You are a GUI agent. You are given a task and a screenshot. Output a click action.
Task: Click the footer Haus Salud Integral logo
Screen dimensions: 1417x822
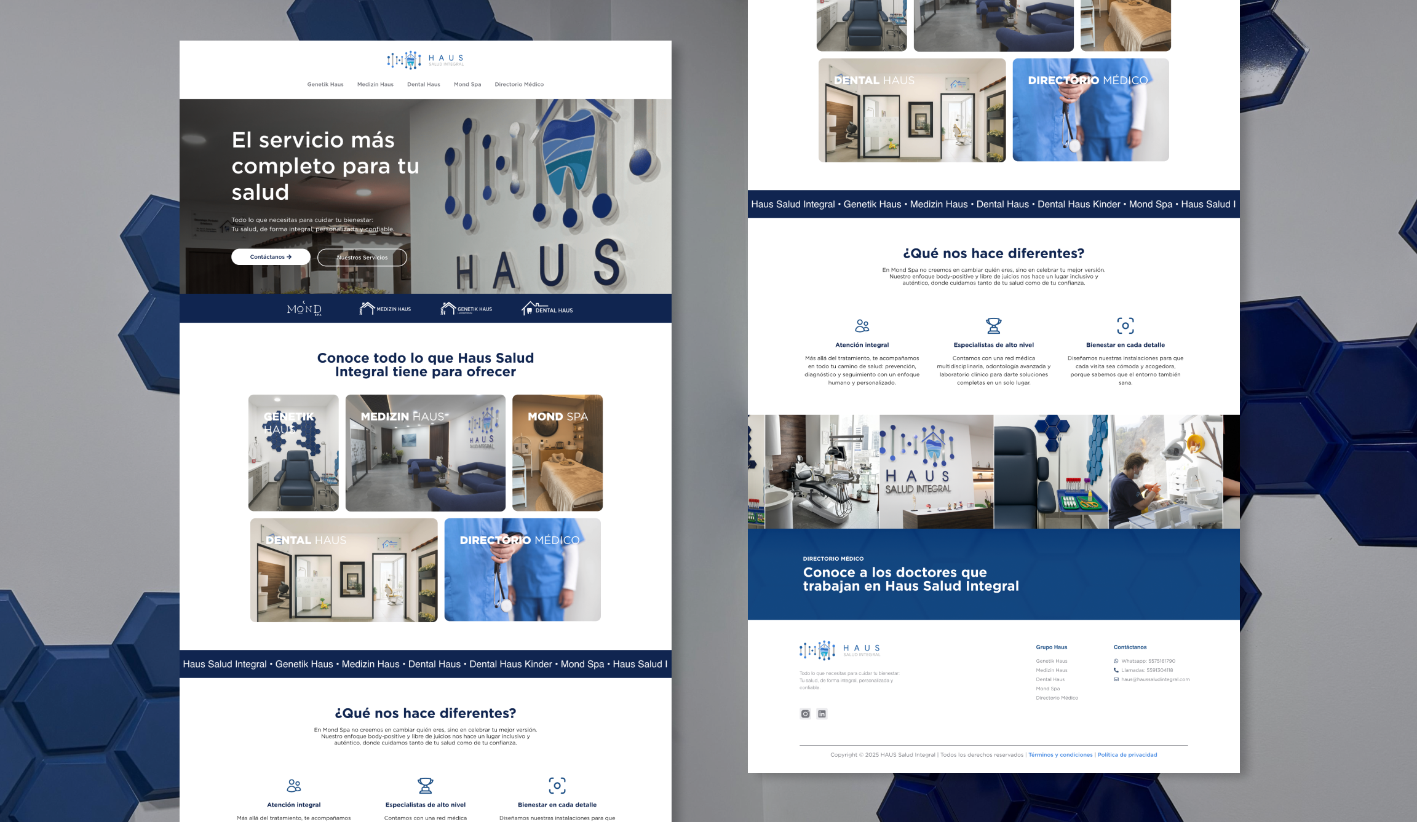[839, 650]
